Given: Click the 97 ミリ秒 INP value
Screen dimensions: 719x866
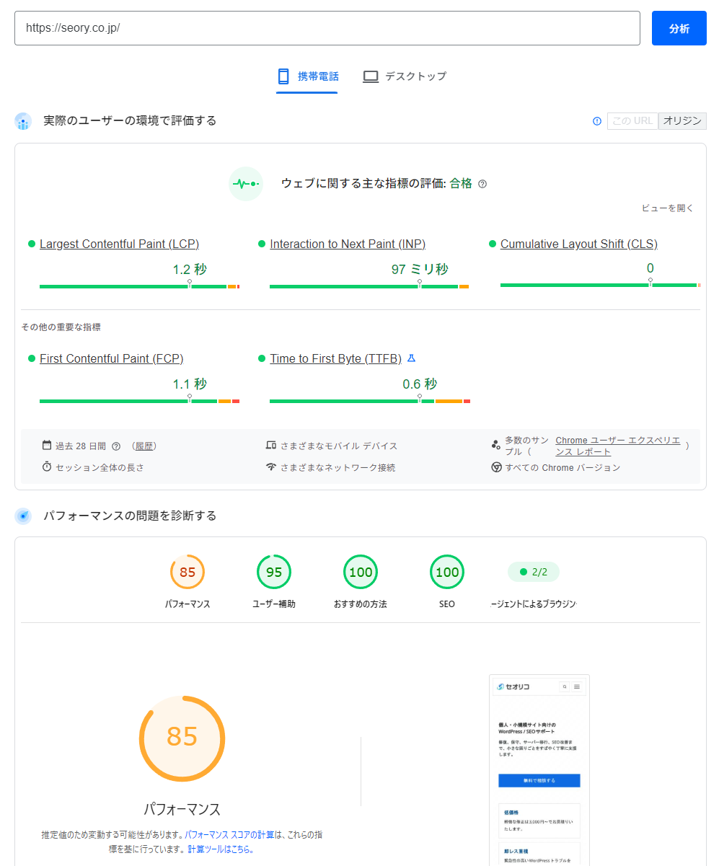Looking at the screenshot, I should (420, 269).
